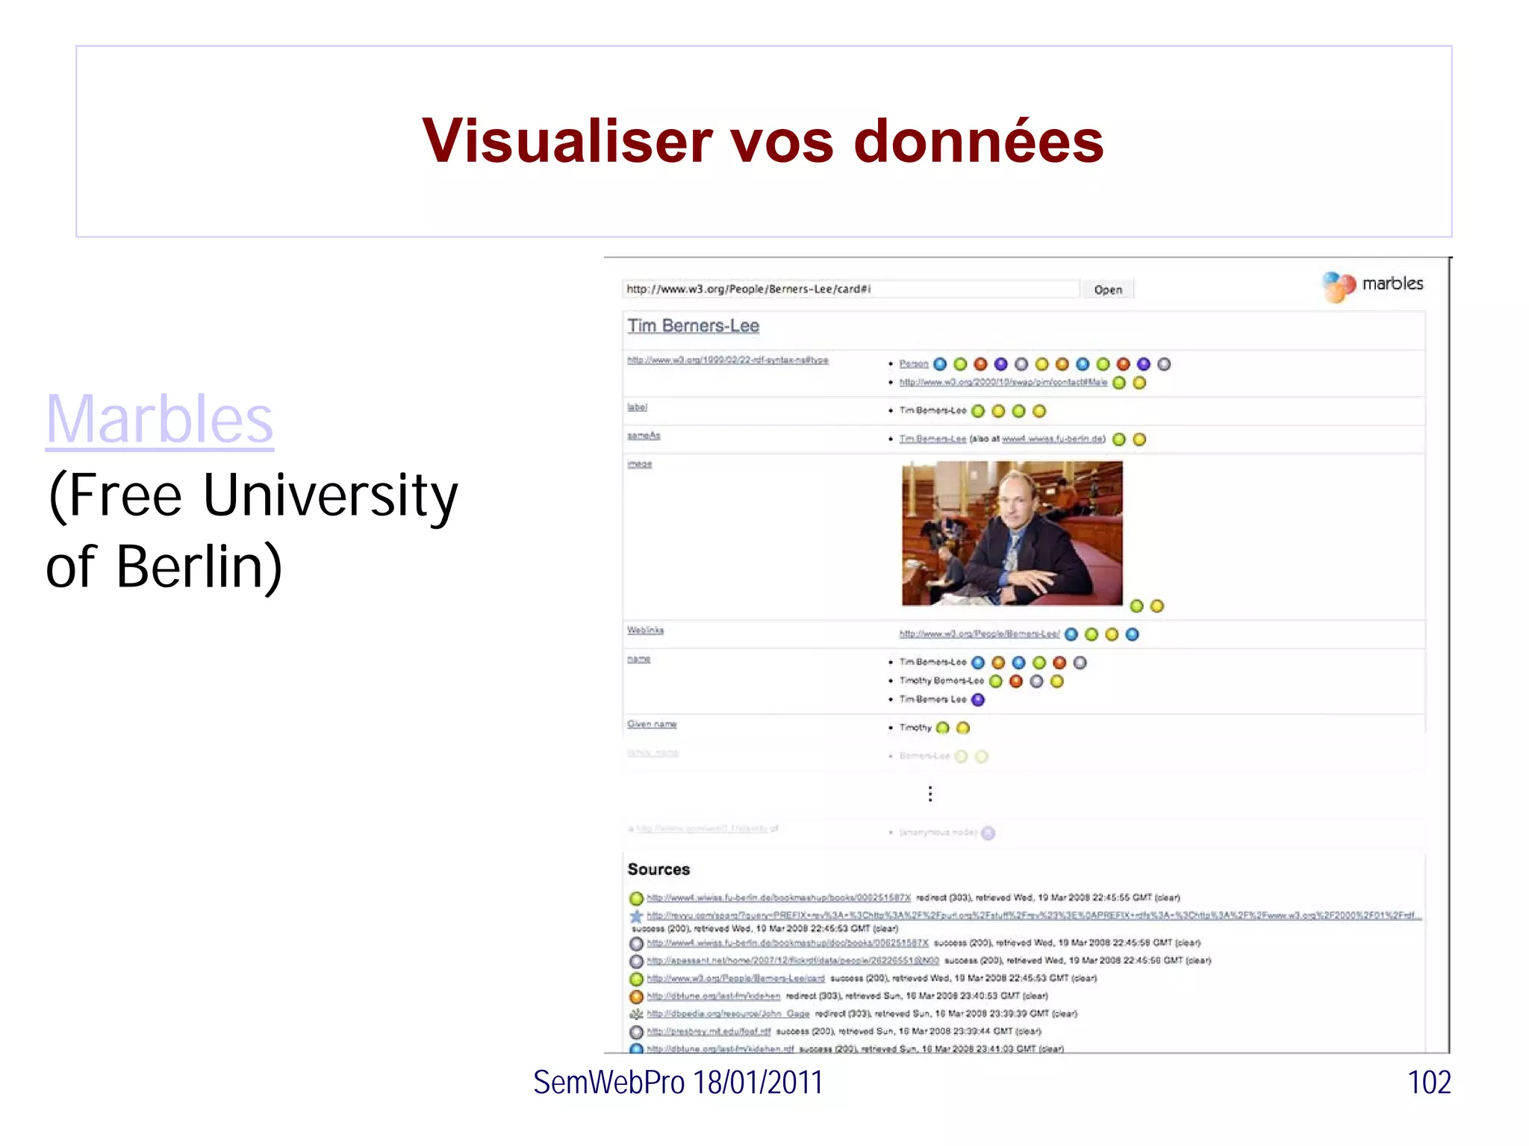
Task: Click the red marble beside Timothy Berners-Lee
Action: click(x=1016, y=681)
